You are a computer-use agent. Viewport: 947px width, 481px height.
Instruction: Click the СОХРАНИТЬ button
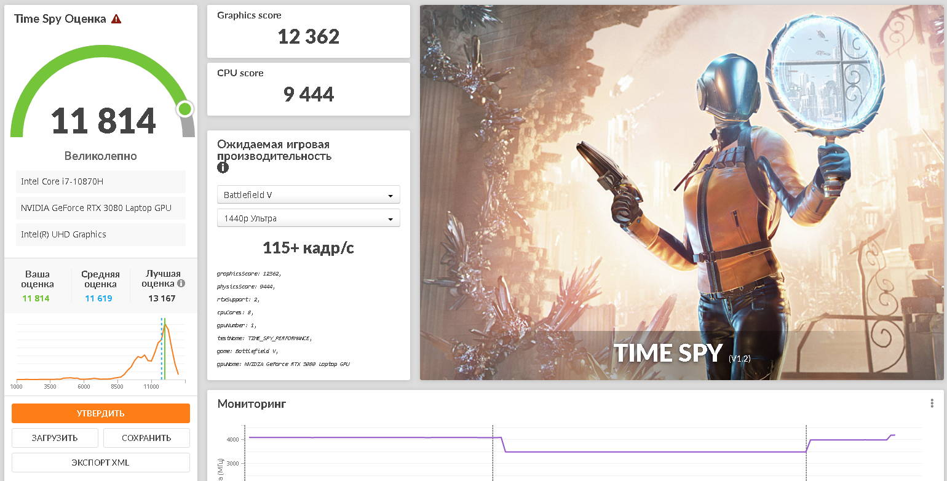click(x=146, y=438)
